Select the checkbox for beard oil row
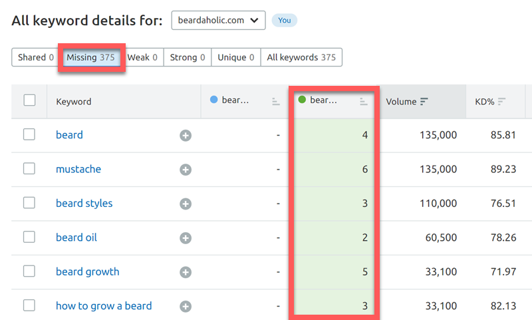Image resolution: width=532 pixels, height=320 pixels. point(29,238)
